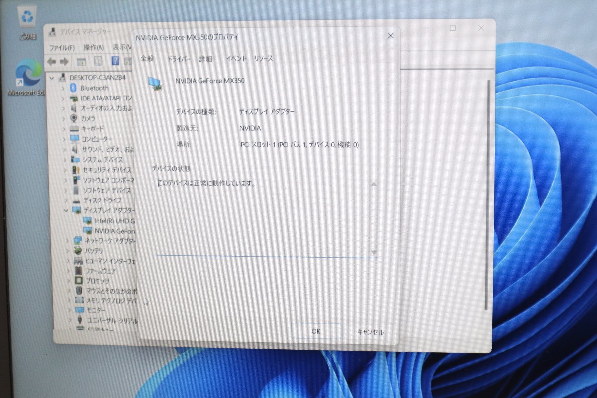Open the 表示(V) menu
This screenshot has height=398, width=597.
pyautogui.click(x=122, y=48)
